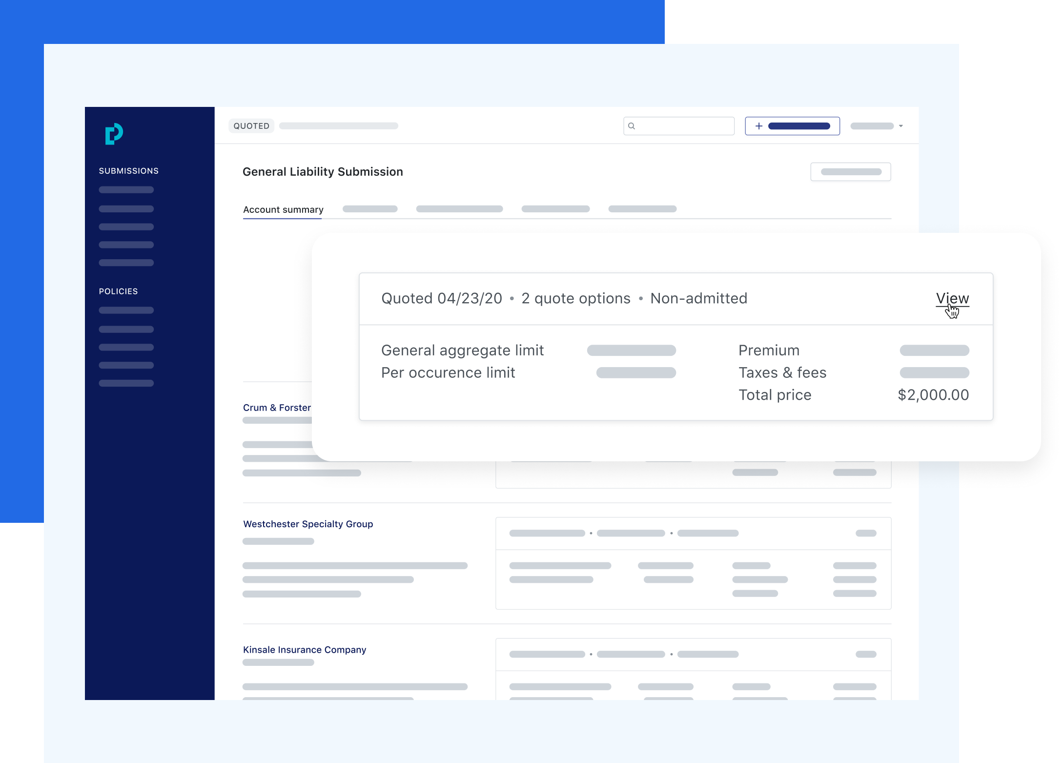
Task: Click inside the search input field
Action: click(683, 126)
